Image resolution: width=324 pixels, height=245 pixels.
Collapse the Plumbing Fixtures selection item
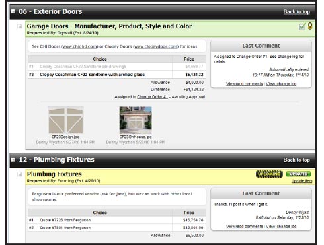click(20, 174)
